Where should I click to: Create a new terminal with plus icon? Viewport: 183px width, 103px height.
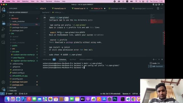coord(154,60)
